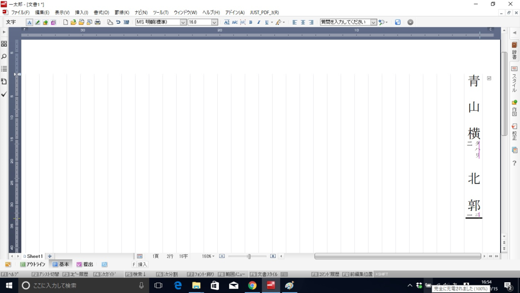Open the font name dropdown MS 明朝
The width and height of the screenshot is (520, 293).
(x=183, y=22)
